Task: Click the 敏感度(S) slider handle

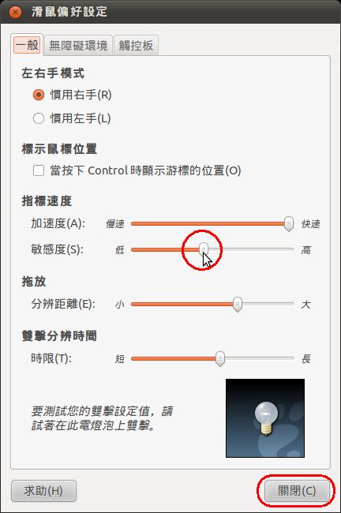Action: [x=204, y=249]
